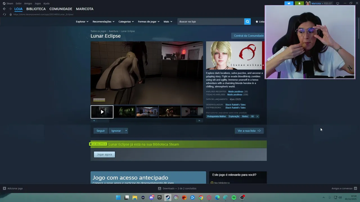360x202 pixels.
Task: Open Epic Games Launcher from the taskbar
Action: (159, 198)
